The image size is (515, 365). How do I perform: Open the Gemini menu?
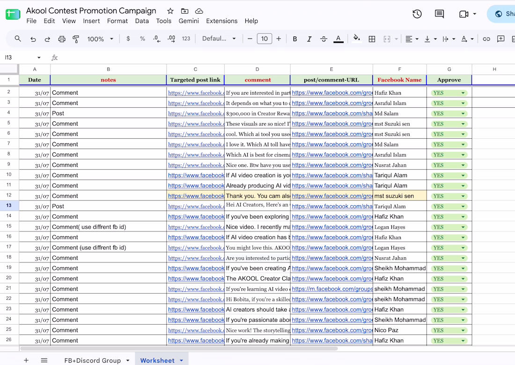(x=189, y=21)
